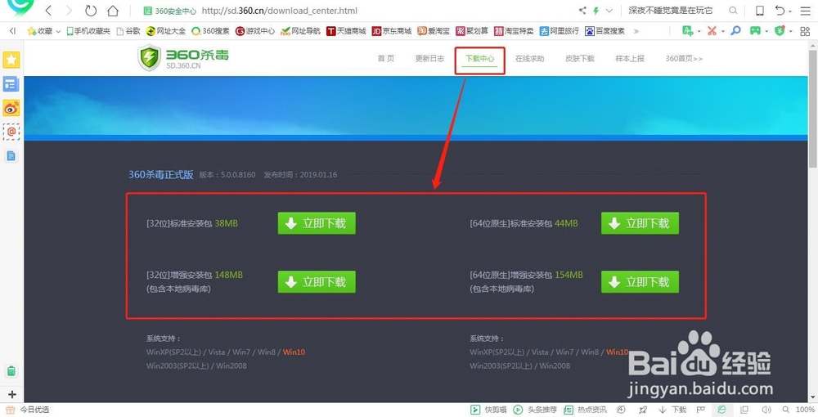Reload the page with the refresh icon

91,11
